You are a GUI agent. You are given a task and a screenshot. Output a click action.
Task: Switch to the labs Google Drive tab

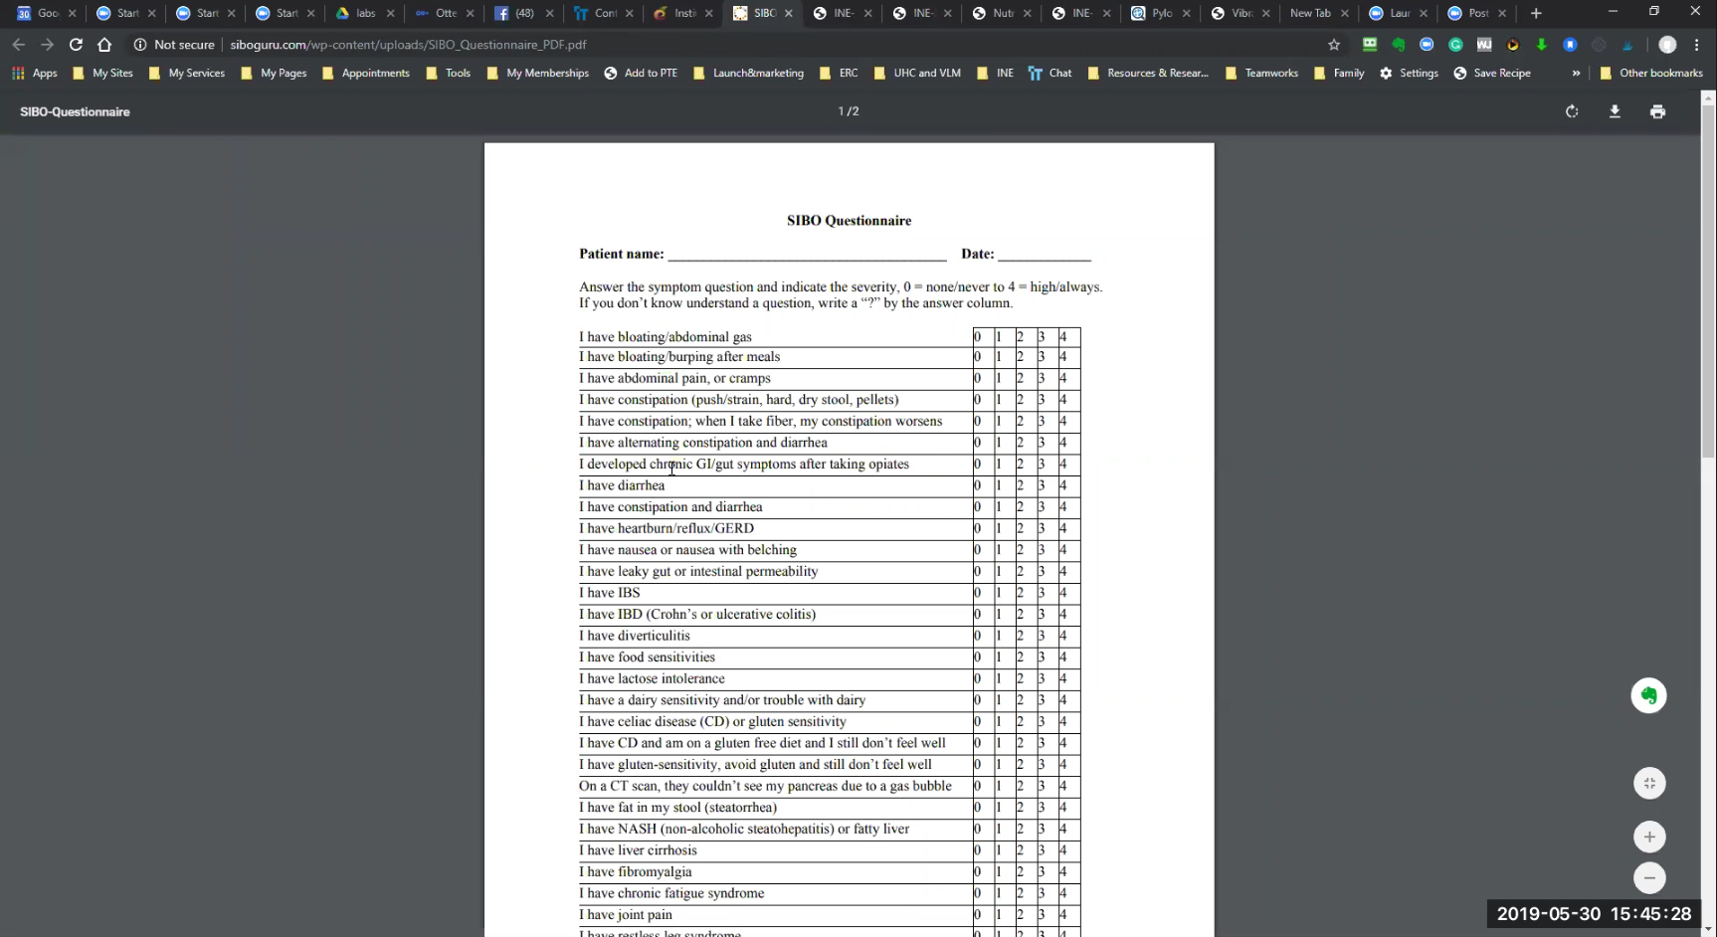[x=358, y=13]
